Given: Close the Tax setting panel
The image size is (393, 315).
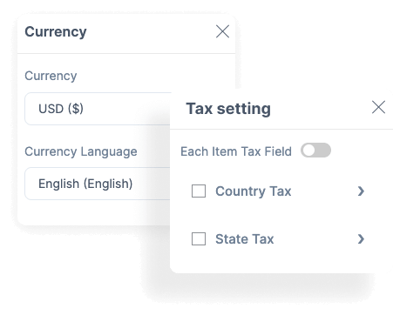Looking at the screenshot, I should point(378,107).
